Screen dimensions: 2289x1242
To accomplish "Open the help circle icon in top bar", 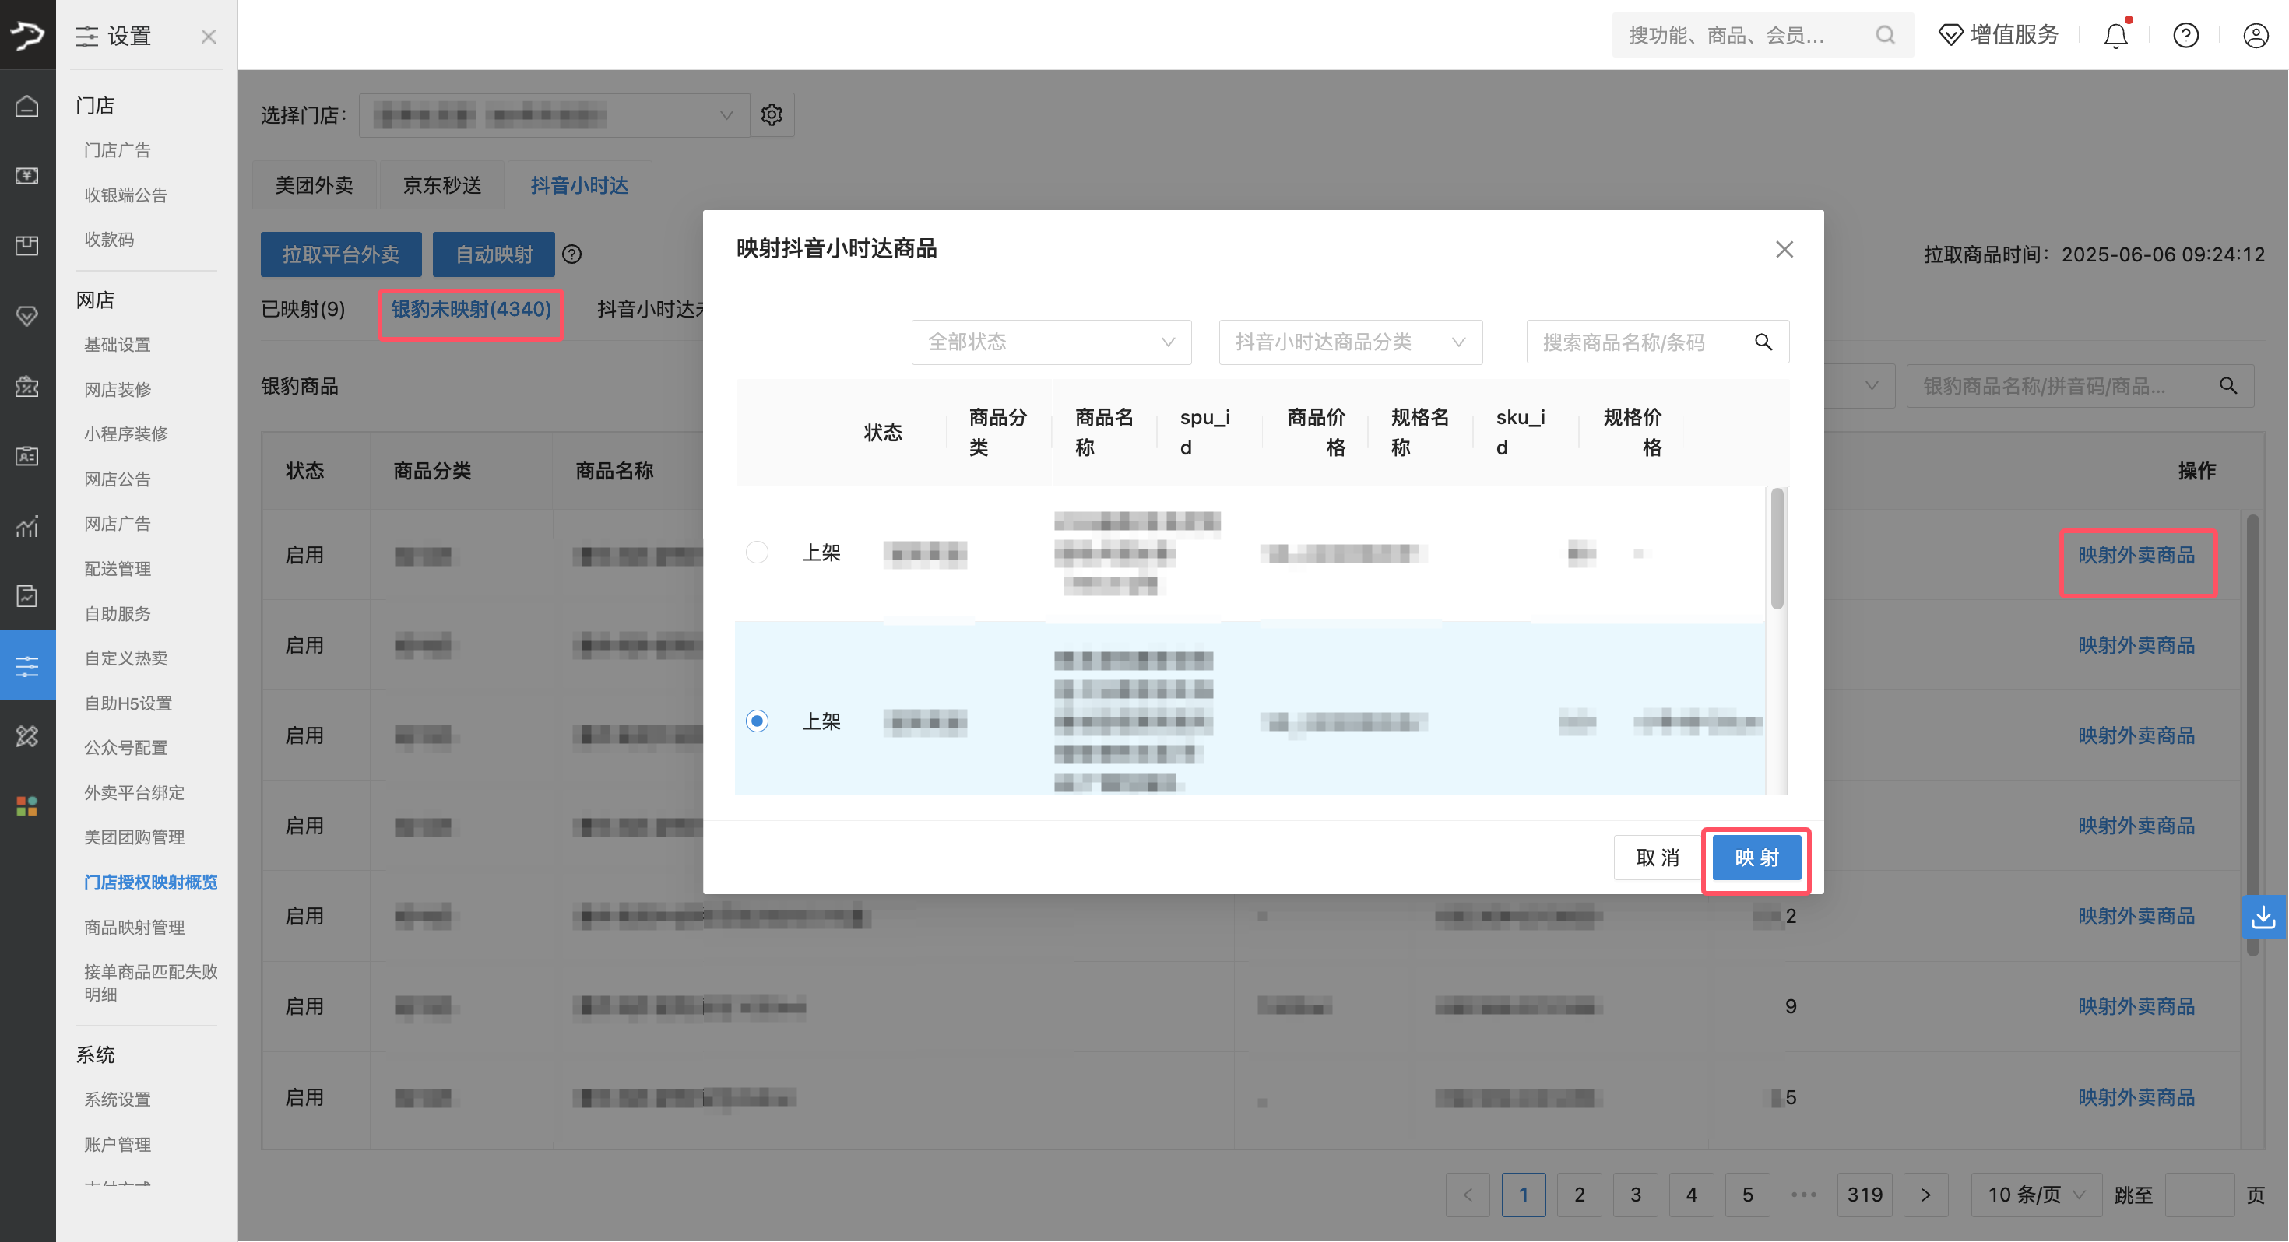I will coord(2186,35).
